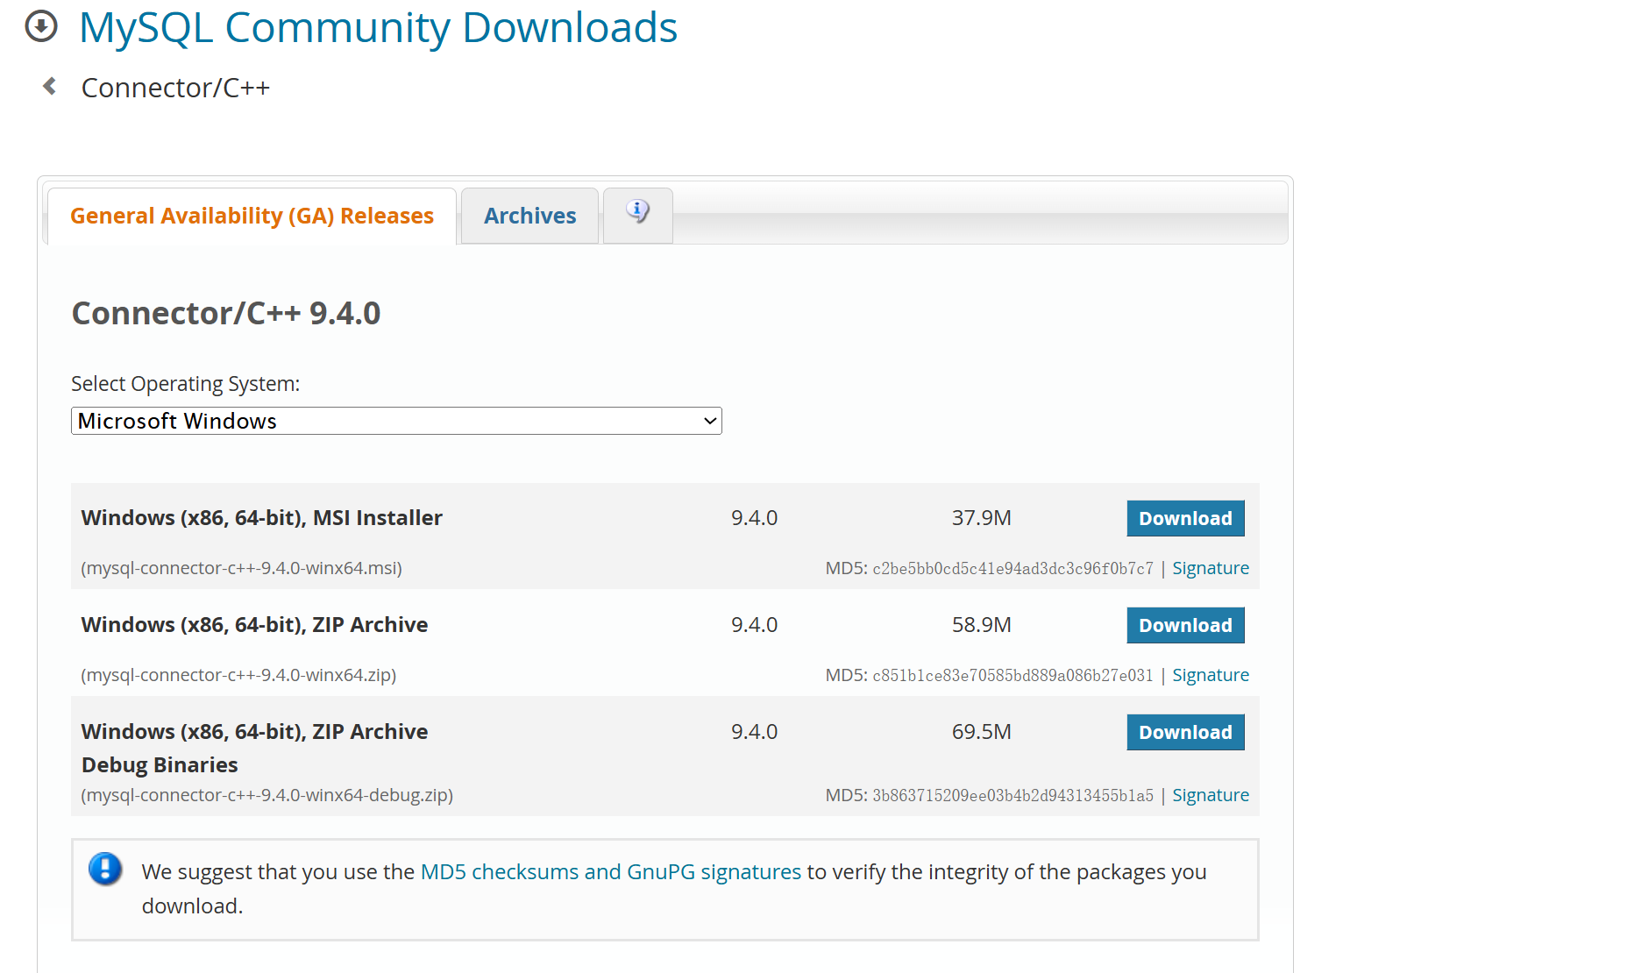Click the download circle icon beside page title
The width and height of the screenshot is (1627, 973).
point(41,26)
